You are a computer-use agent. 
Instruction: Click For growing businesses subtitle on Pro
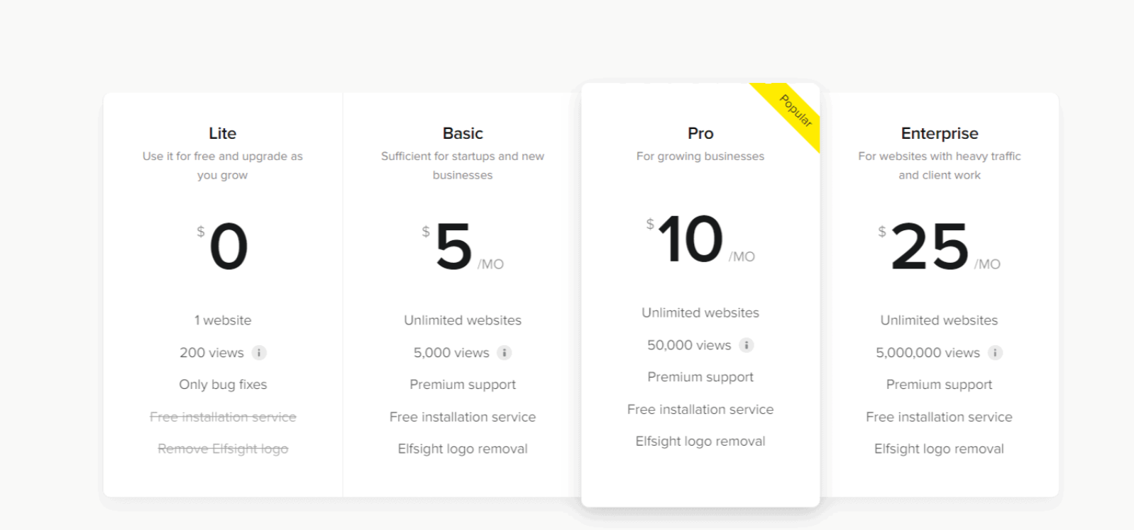coord(700,156)
